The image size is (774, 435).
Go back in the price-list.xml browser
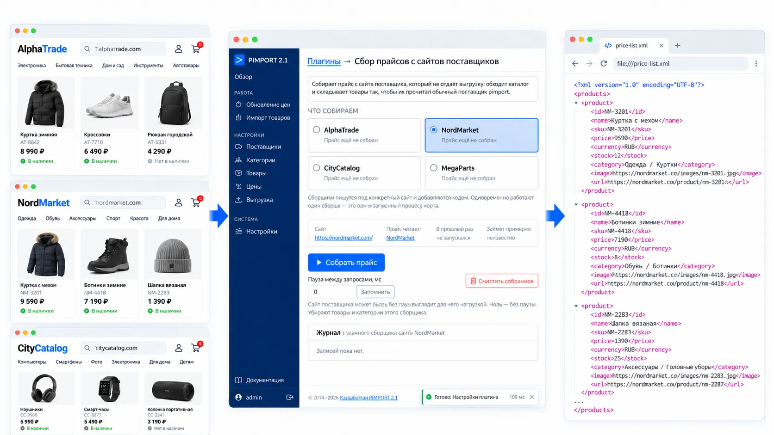[575, 63]
